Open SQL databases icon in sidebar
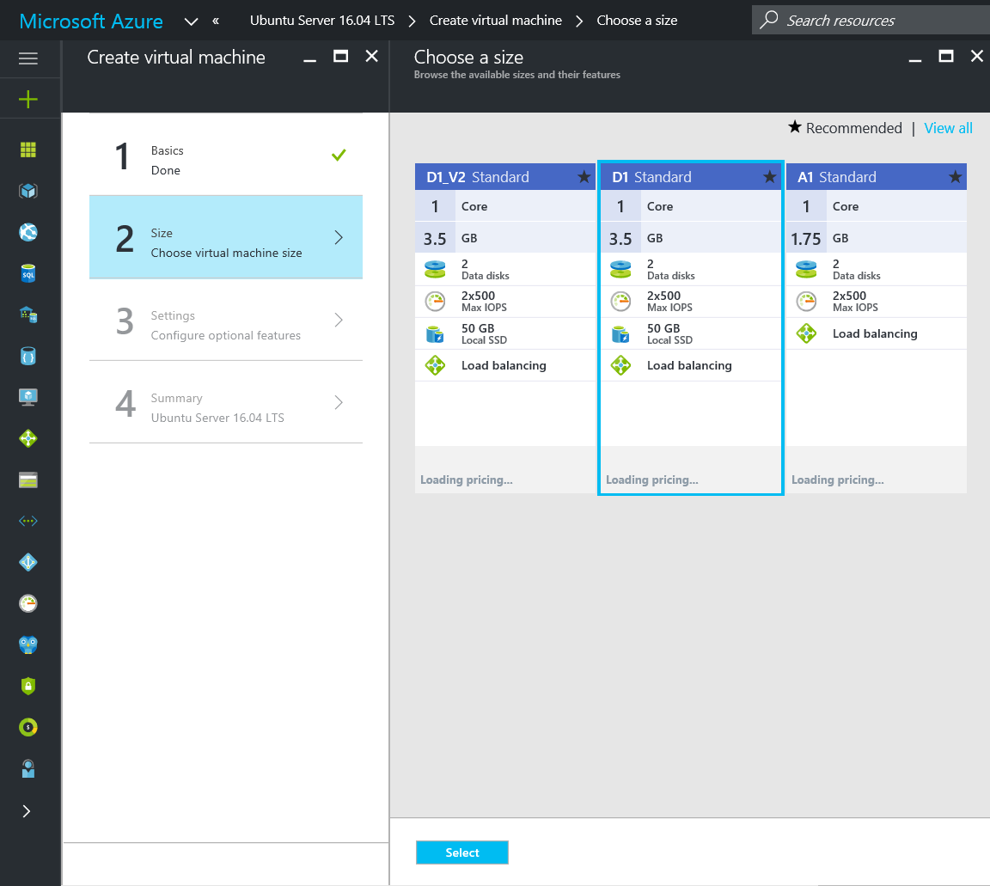Image resolution: width=990 pixels, height=886 pixels. point(27,273)
